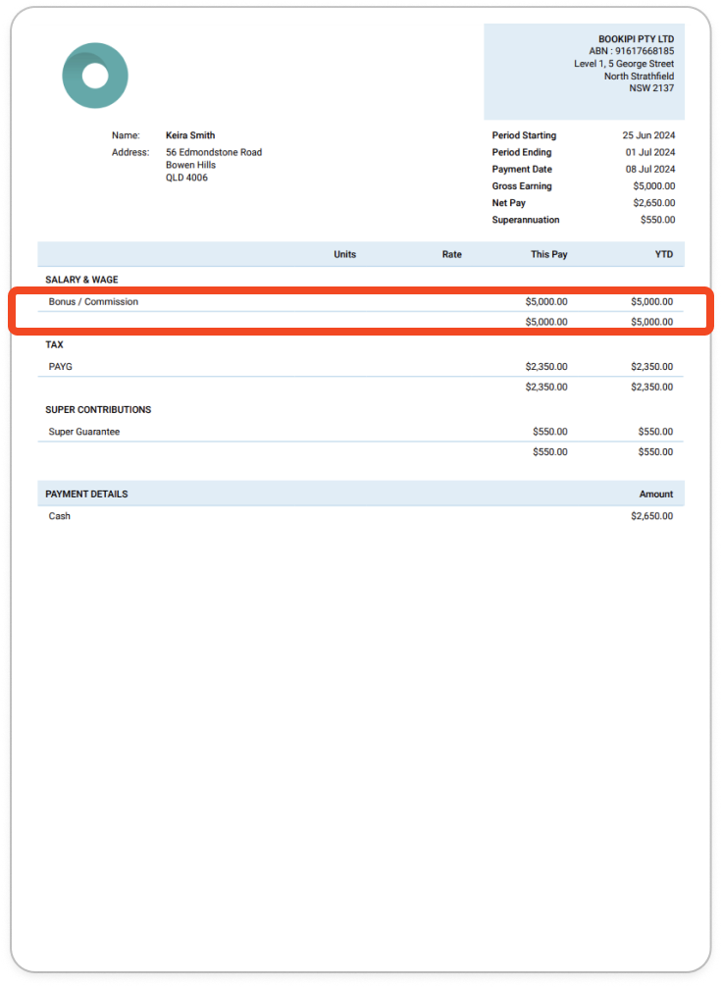Click the Units column header
Screen dimensions: 722x987
[x=345, y=254]
